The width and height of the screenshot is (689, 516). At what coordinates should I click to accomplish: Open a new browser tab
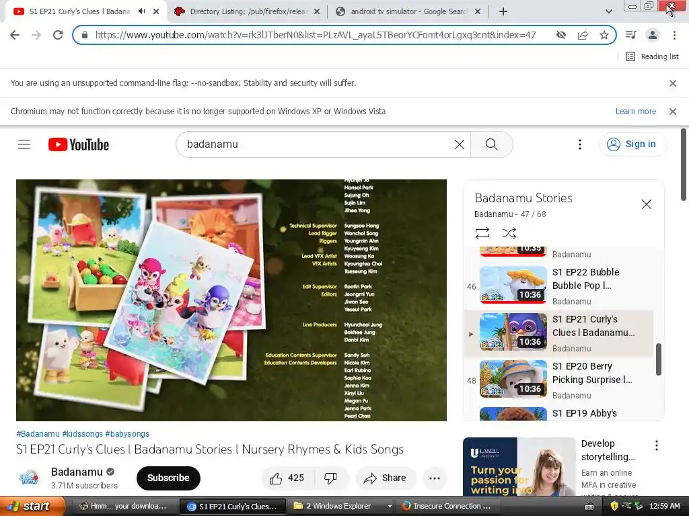point(503,11)
